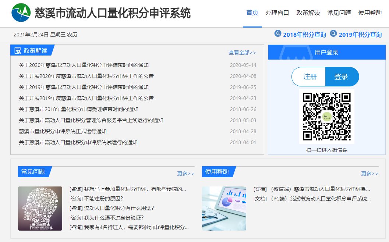Click the magnifier icon beside 2019年积分查询

click(x=333, y=34)
